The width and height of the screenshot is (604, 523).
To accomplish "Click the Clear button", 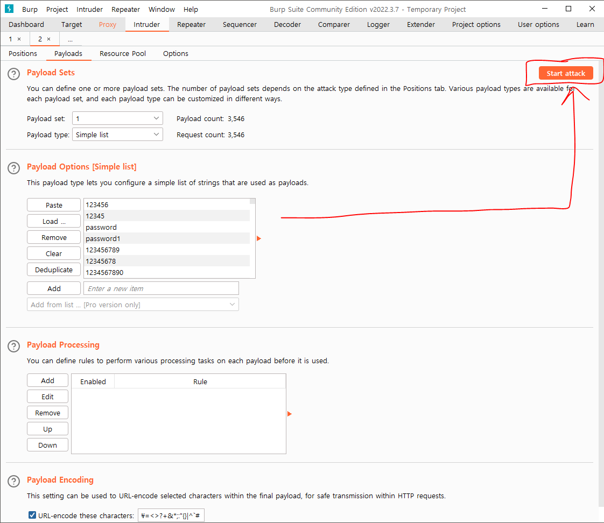I will tap(54, 253).
